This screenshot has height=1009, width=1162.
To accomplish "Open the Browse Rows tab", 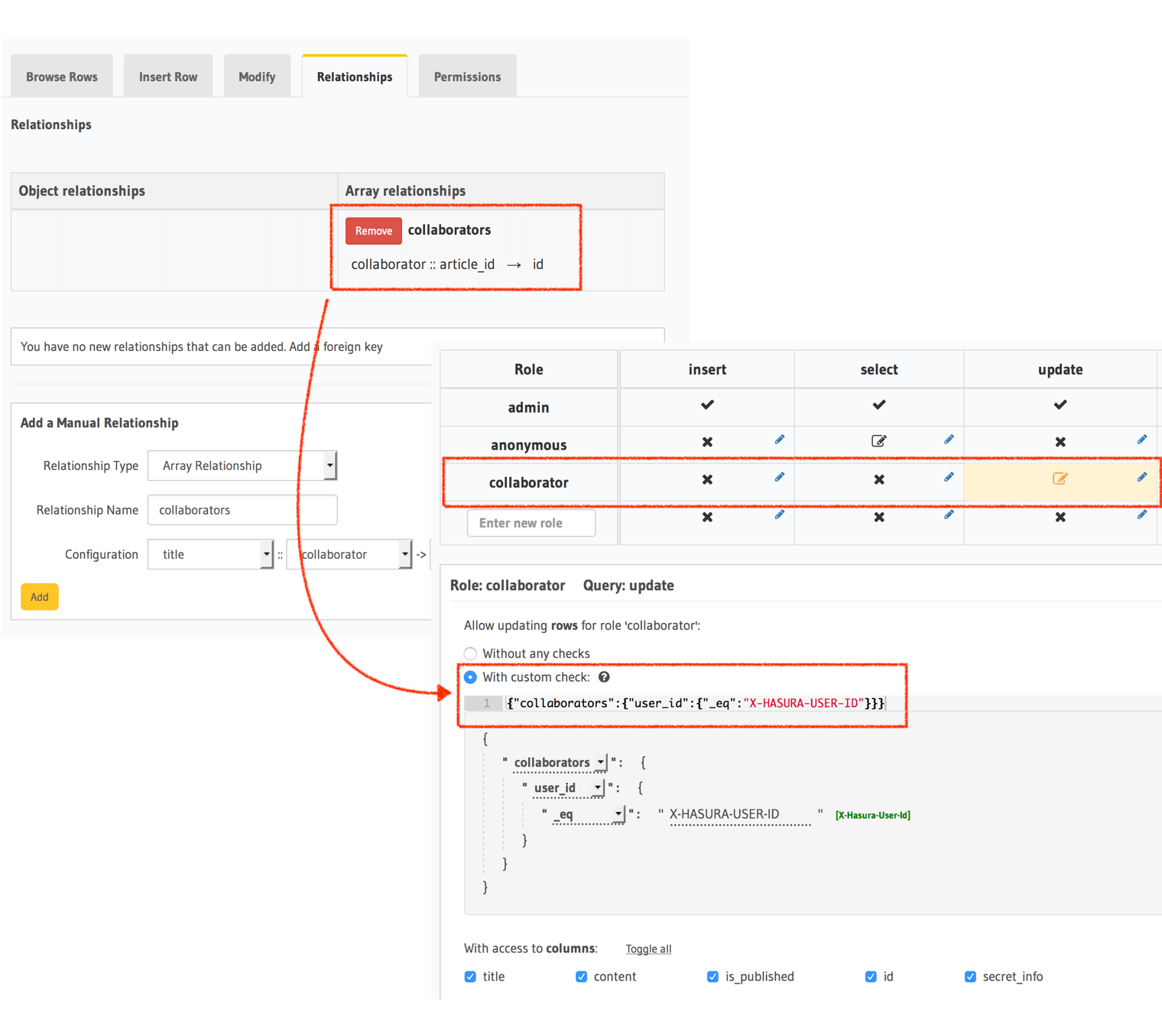I will pyautogui.click(x=62, y=77).
